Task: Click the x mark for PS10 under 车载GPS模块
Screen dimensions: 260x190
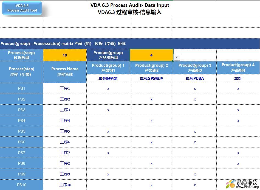Action: click(151, 185)
